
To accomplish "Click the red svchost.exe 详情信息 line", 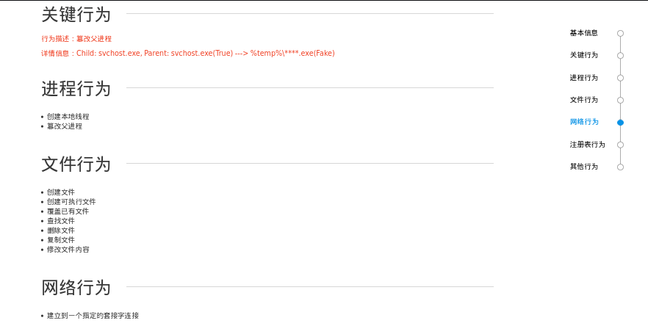I will [x=188, y=54].
